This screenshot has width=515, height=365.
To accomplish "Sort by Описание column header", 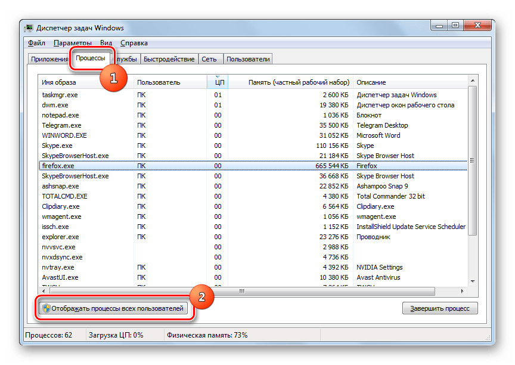I will point(411,82).
